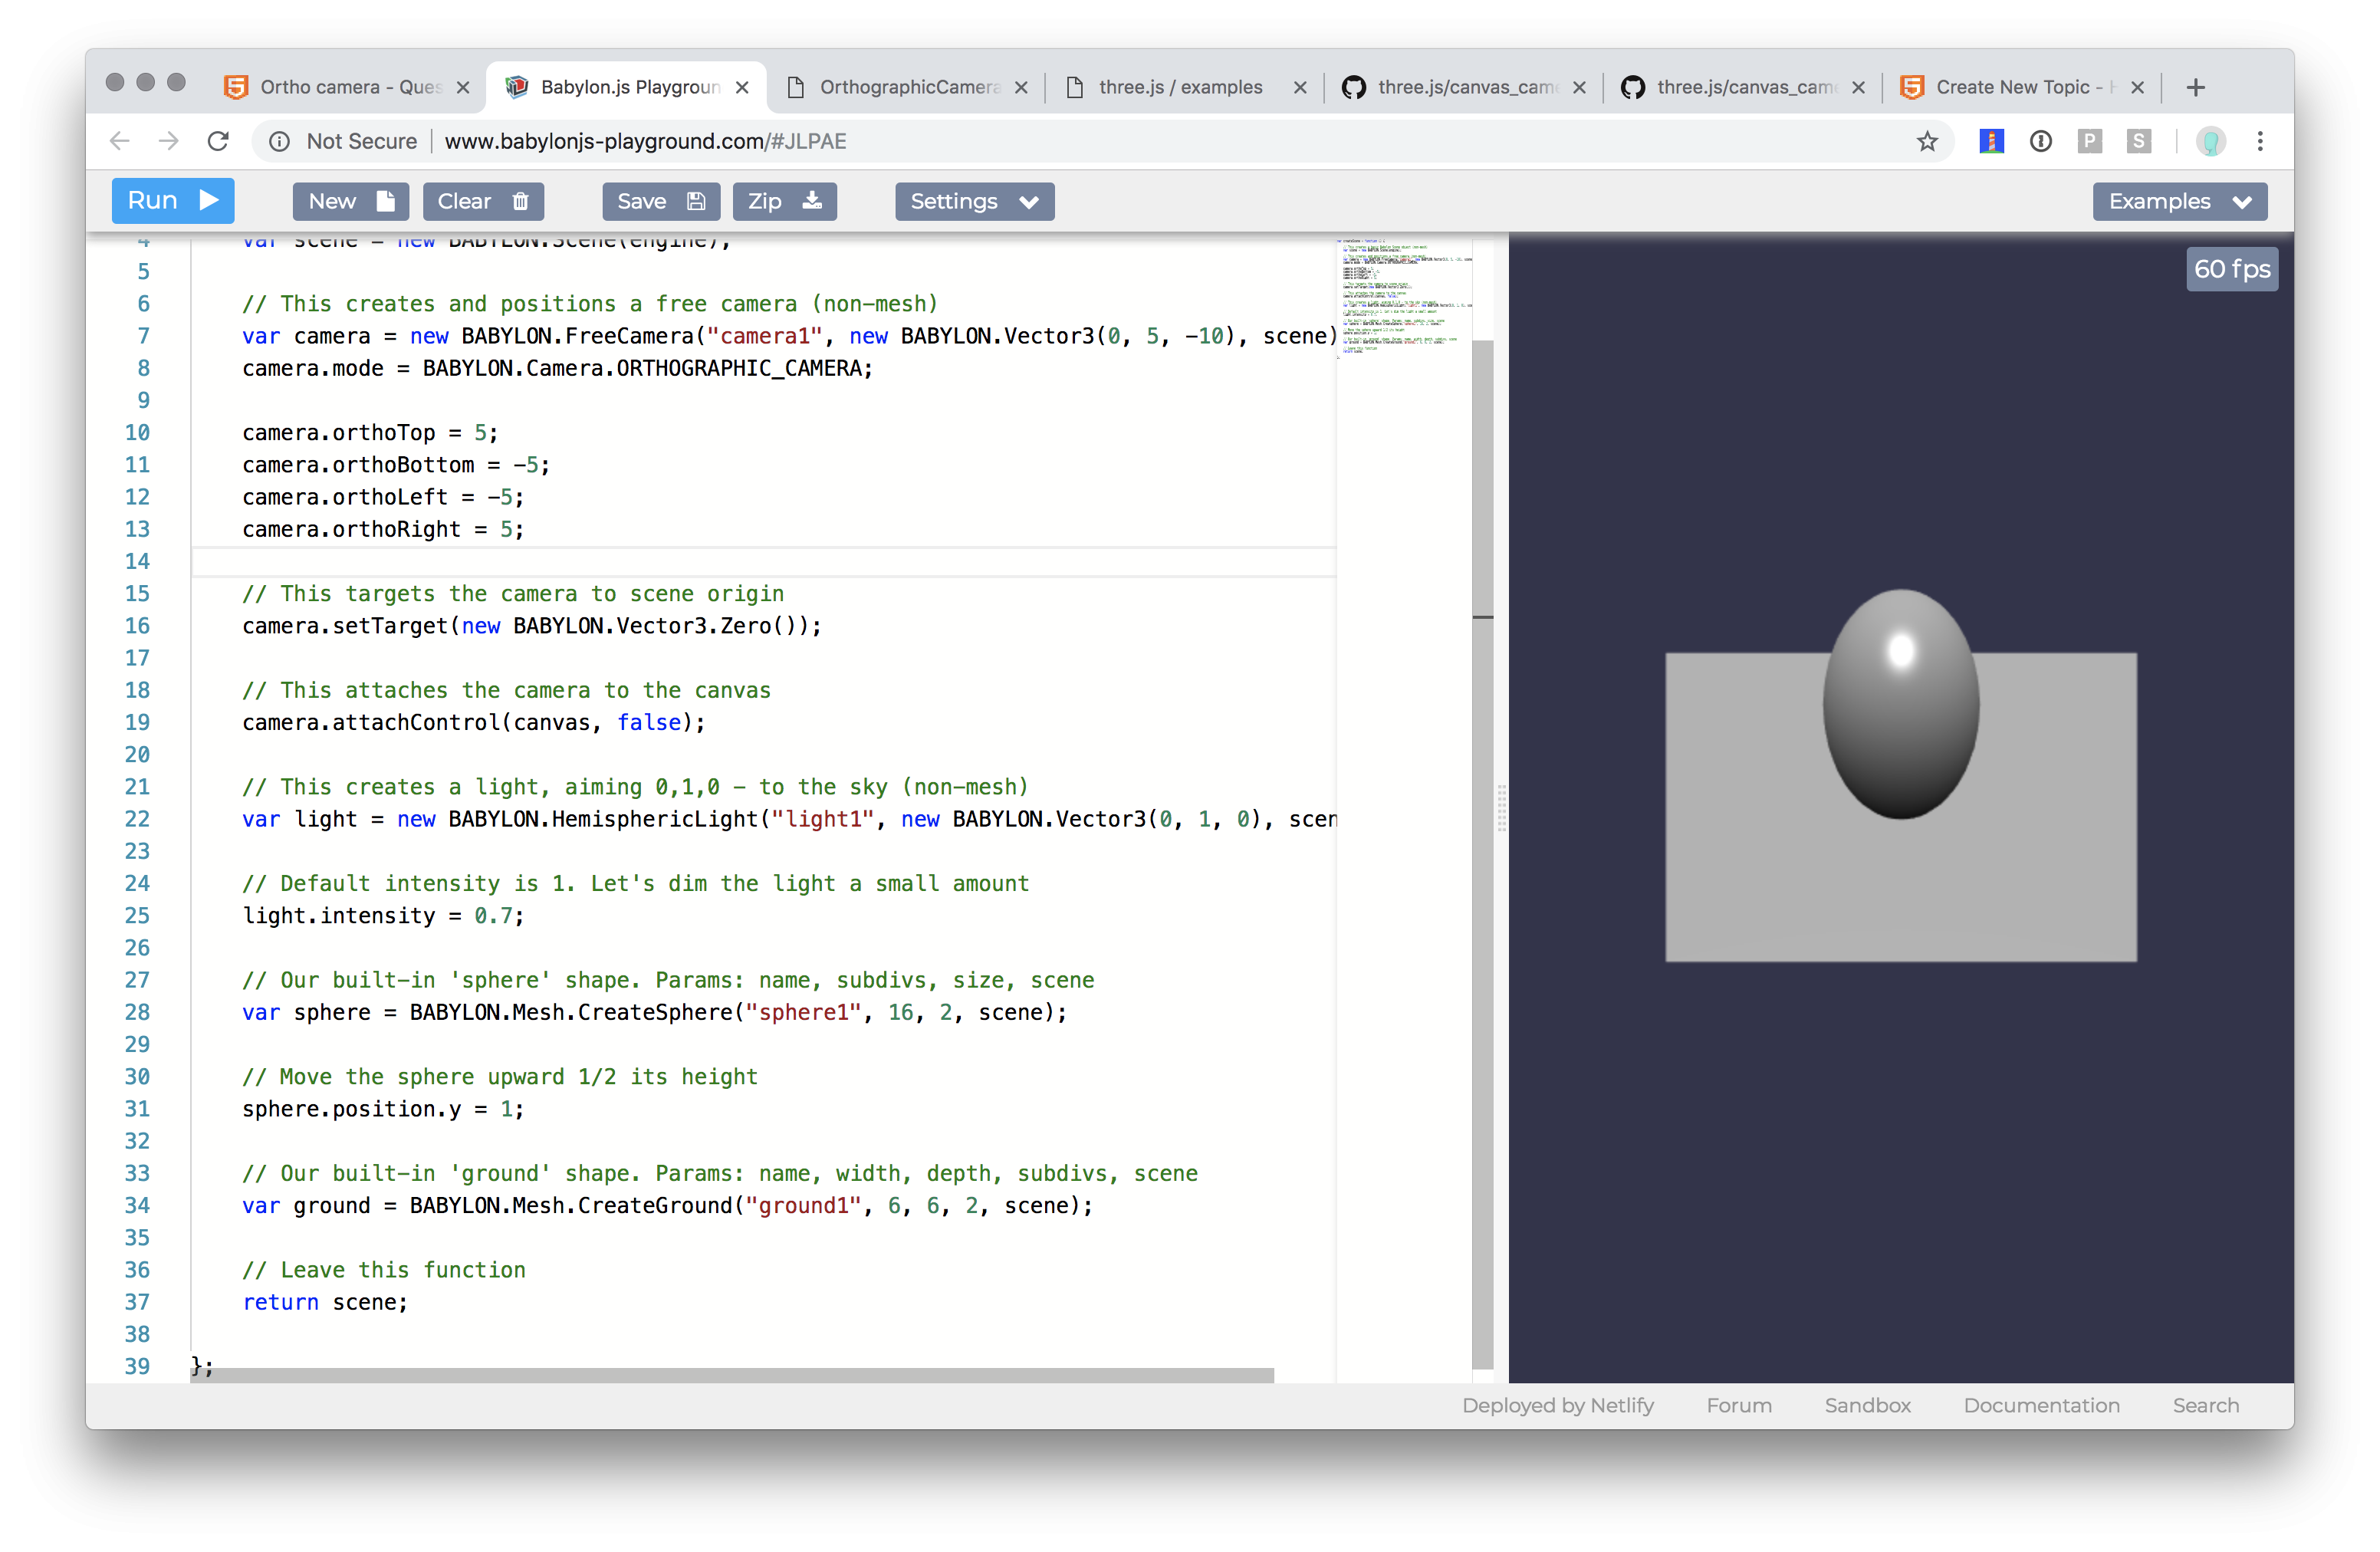This screenshot has width=2380, height=1552.
Task: Clear the editor with Clear button
Action: (483, 201)
